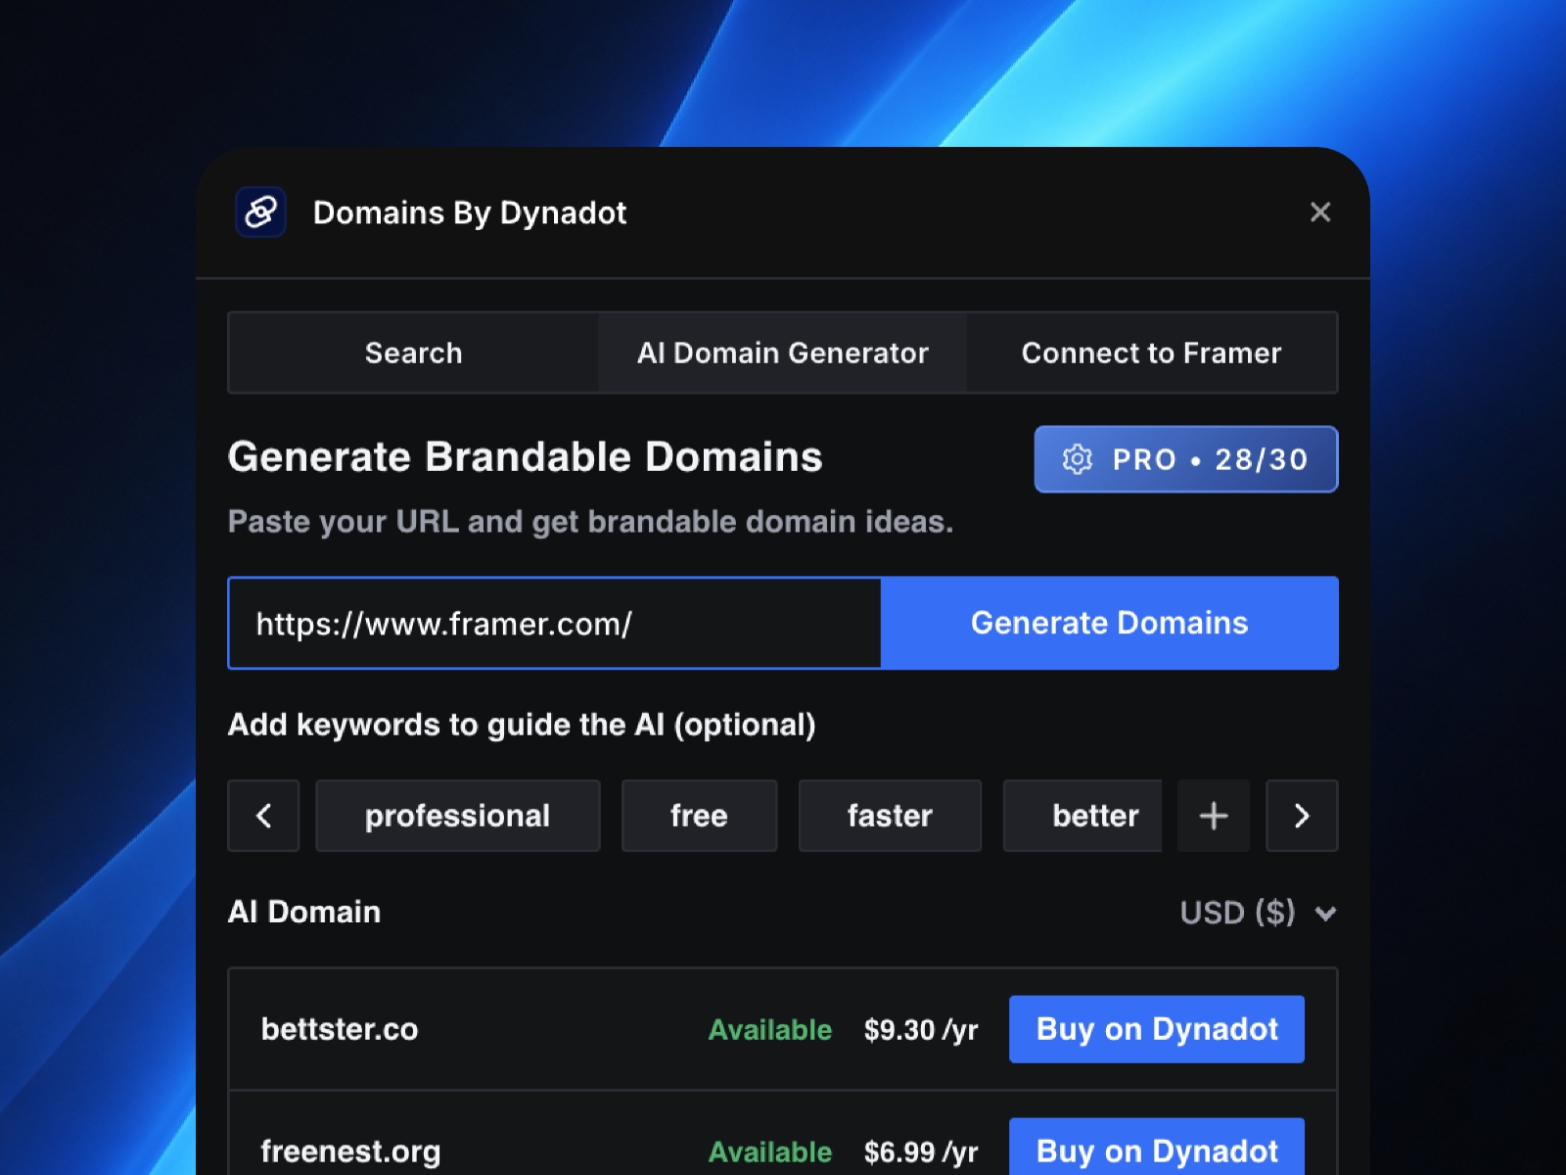Buy freenest.org on Dynadot
The width and height of the screenshot is (1566, 1175).
click(x=1156, y=1151)
